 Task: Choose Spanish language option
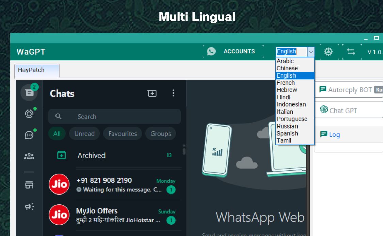295,134
